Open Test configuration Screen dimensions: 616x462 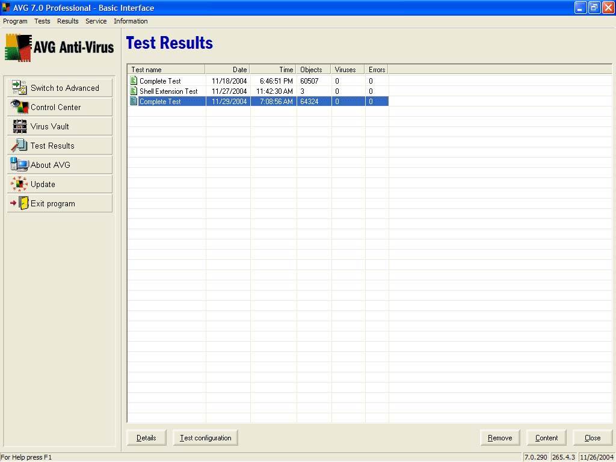[206, 438]
